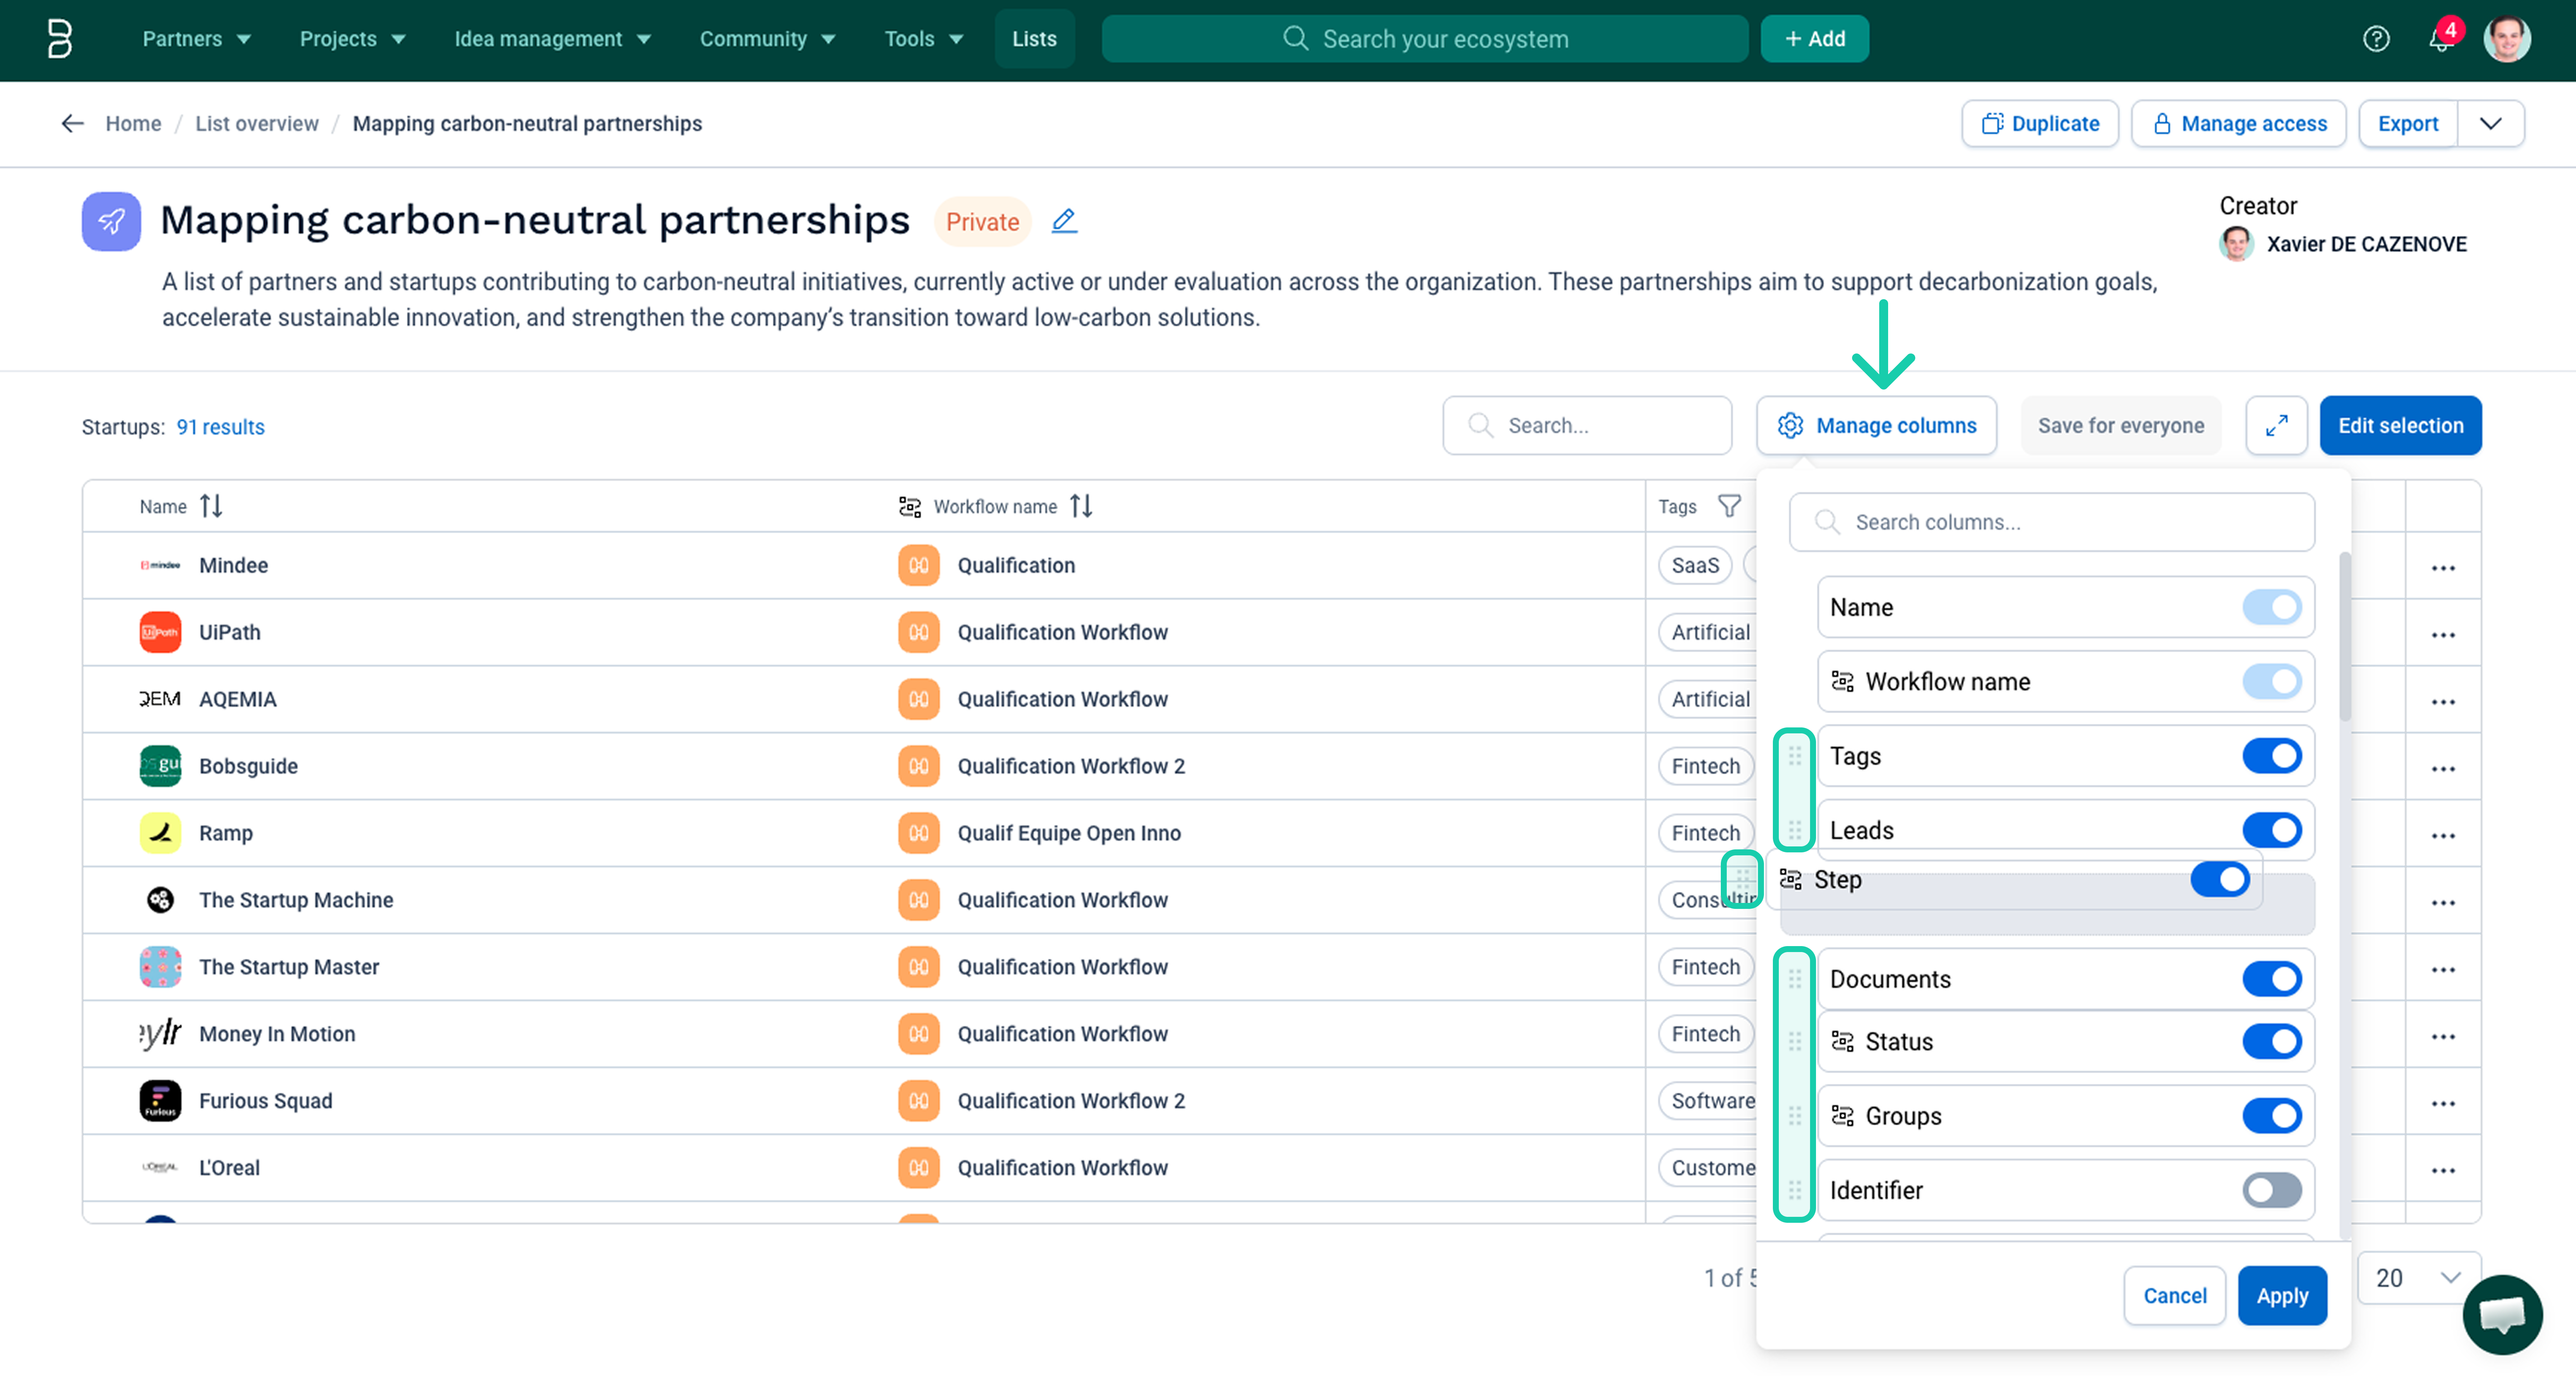
Task: Click Save for everyone
Action: [x=2120, y=426]
